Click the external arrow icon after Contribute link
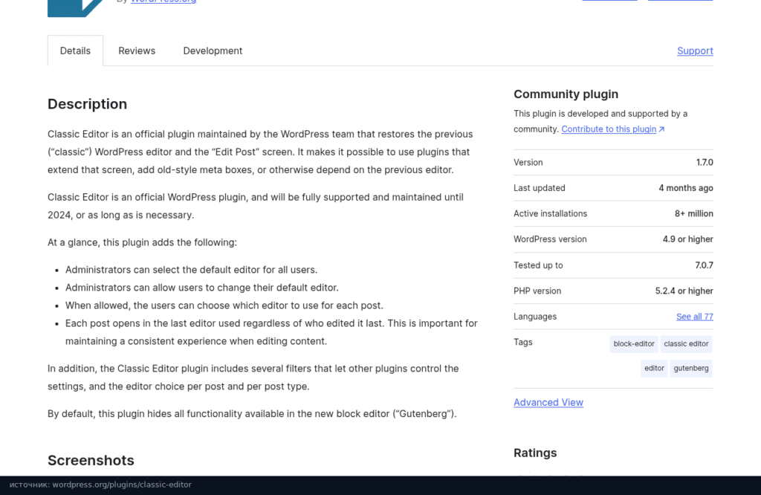Screen dimensions: 761x495 point(661,129)
